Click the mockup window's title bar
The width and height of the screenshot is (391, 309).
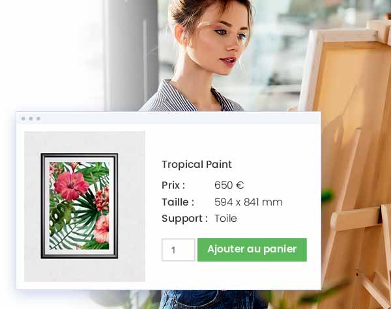(169, 118)
